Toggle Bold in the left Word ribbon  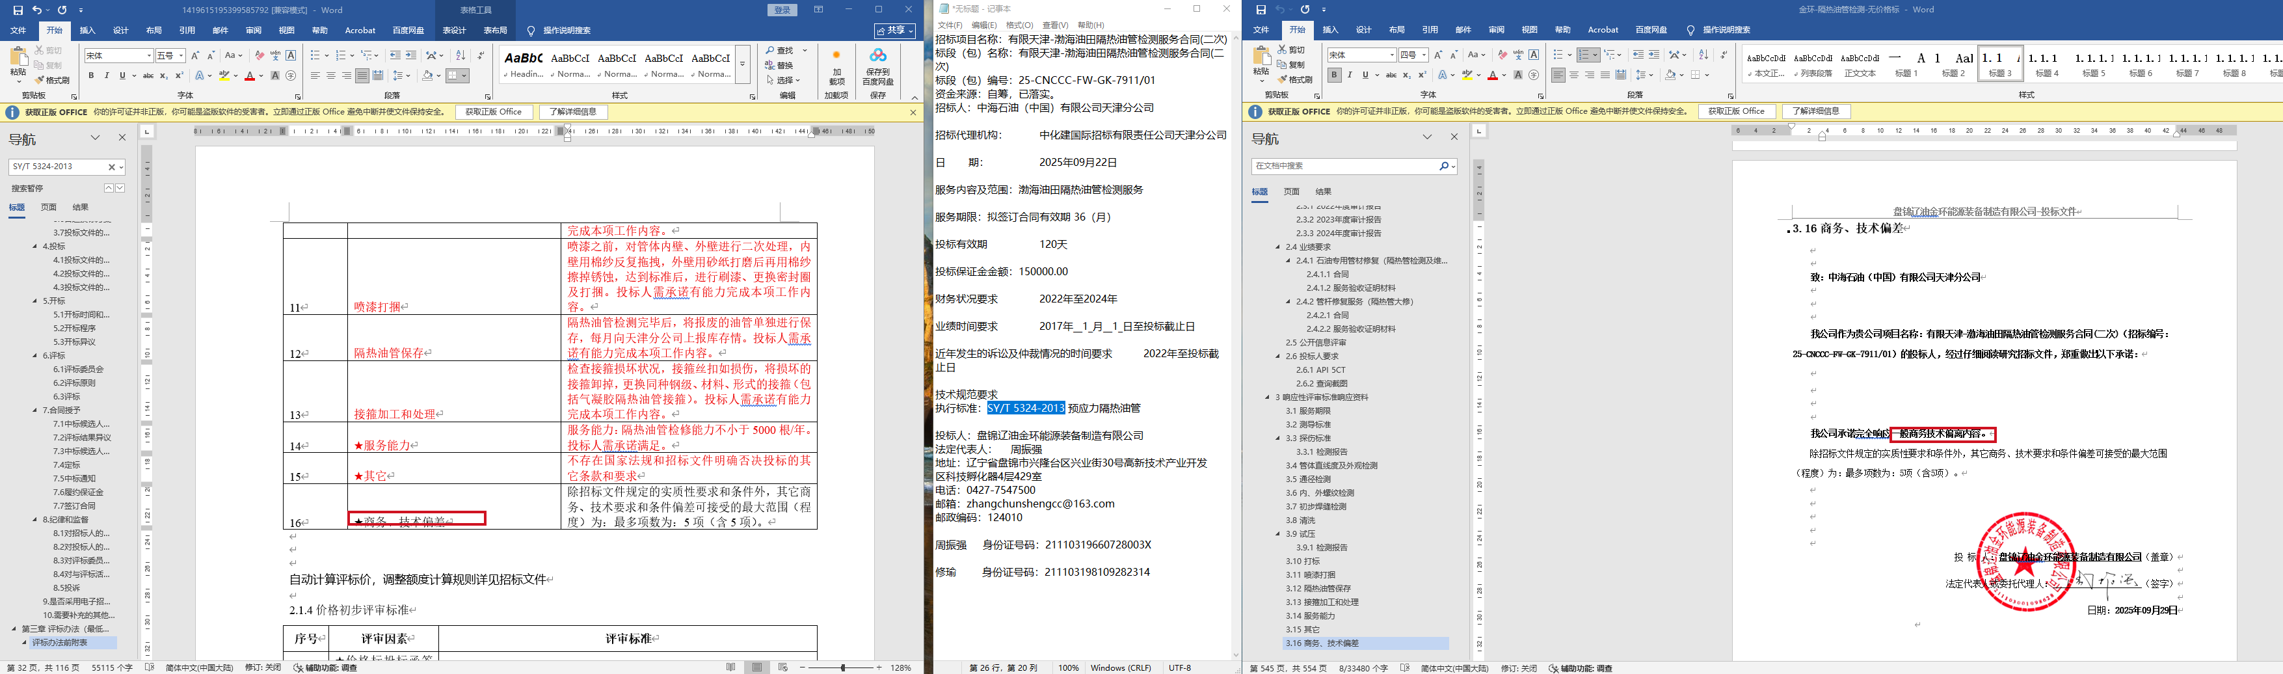tap(91, 76)
